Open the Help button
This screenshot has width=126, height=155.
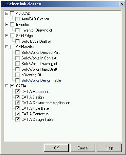[109, 148]
